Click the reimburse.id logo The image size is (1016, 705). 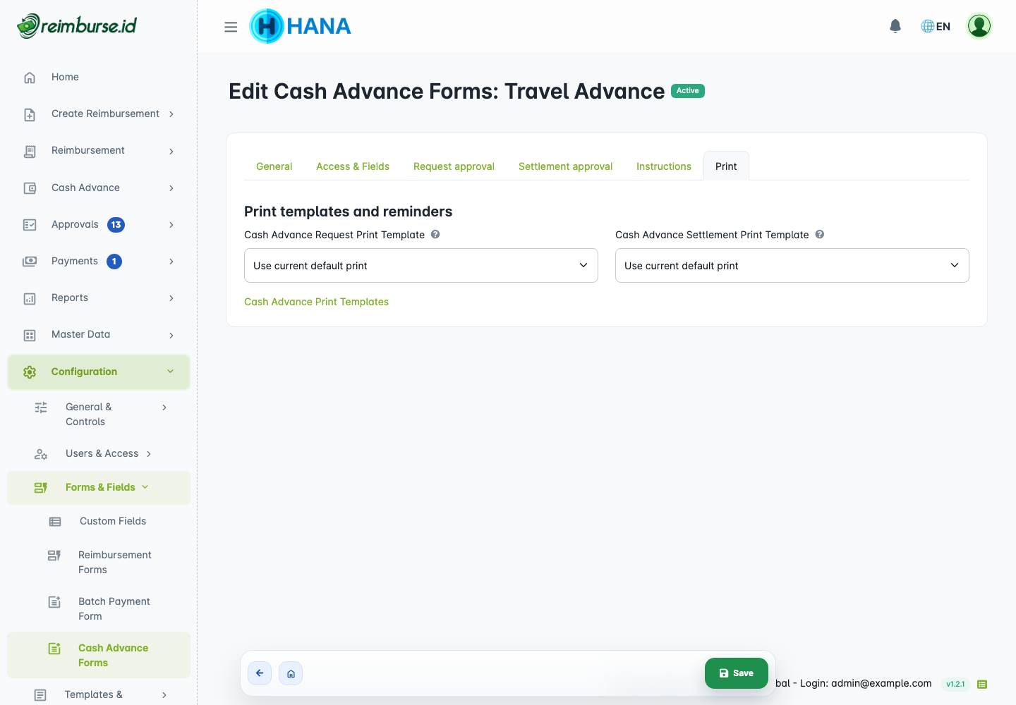coord(77,26)
